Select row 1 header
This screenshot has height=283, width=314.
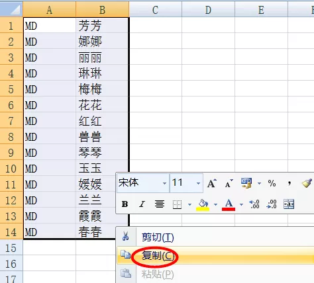click(x=11, y=26)
